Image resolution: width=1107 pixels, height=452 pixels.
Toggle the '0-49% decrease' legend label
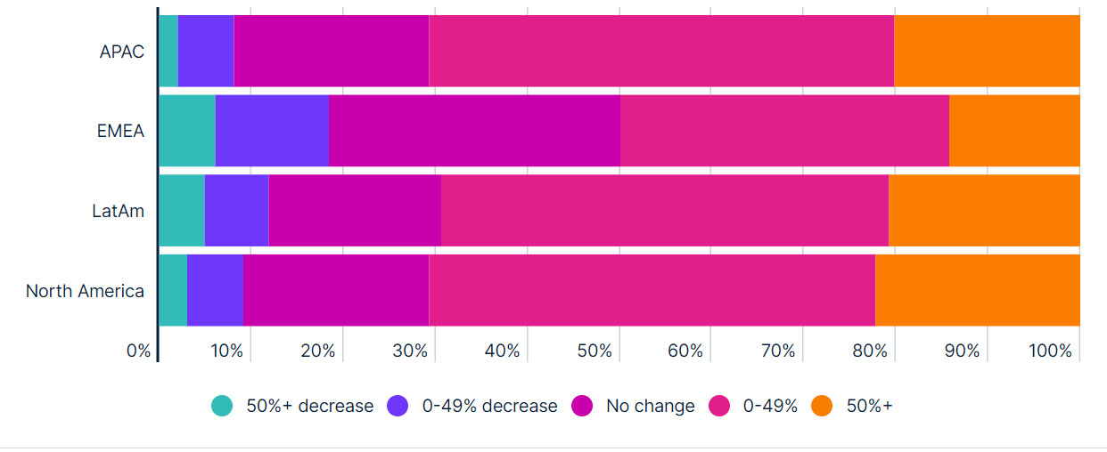(489, 406)
